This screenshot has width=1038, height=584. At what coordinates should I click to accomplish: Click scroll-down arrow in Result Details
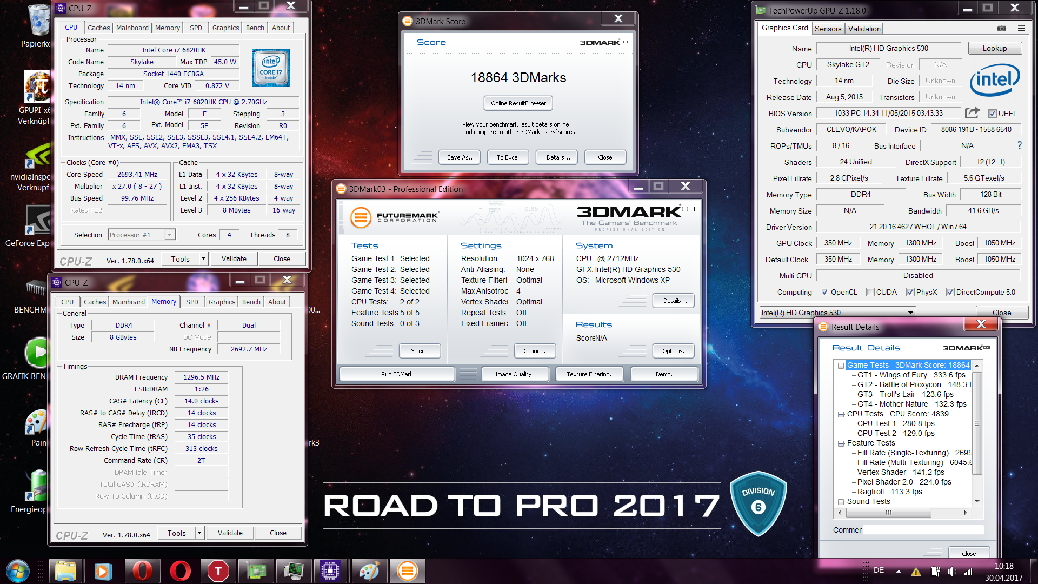tap(976, 502)
